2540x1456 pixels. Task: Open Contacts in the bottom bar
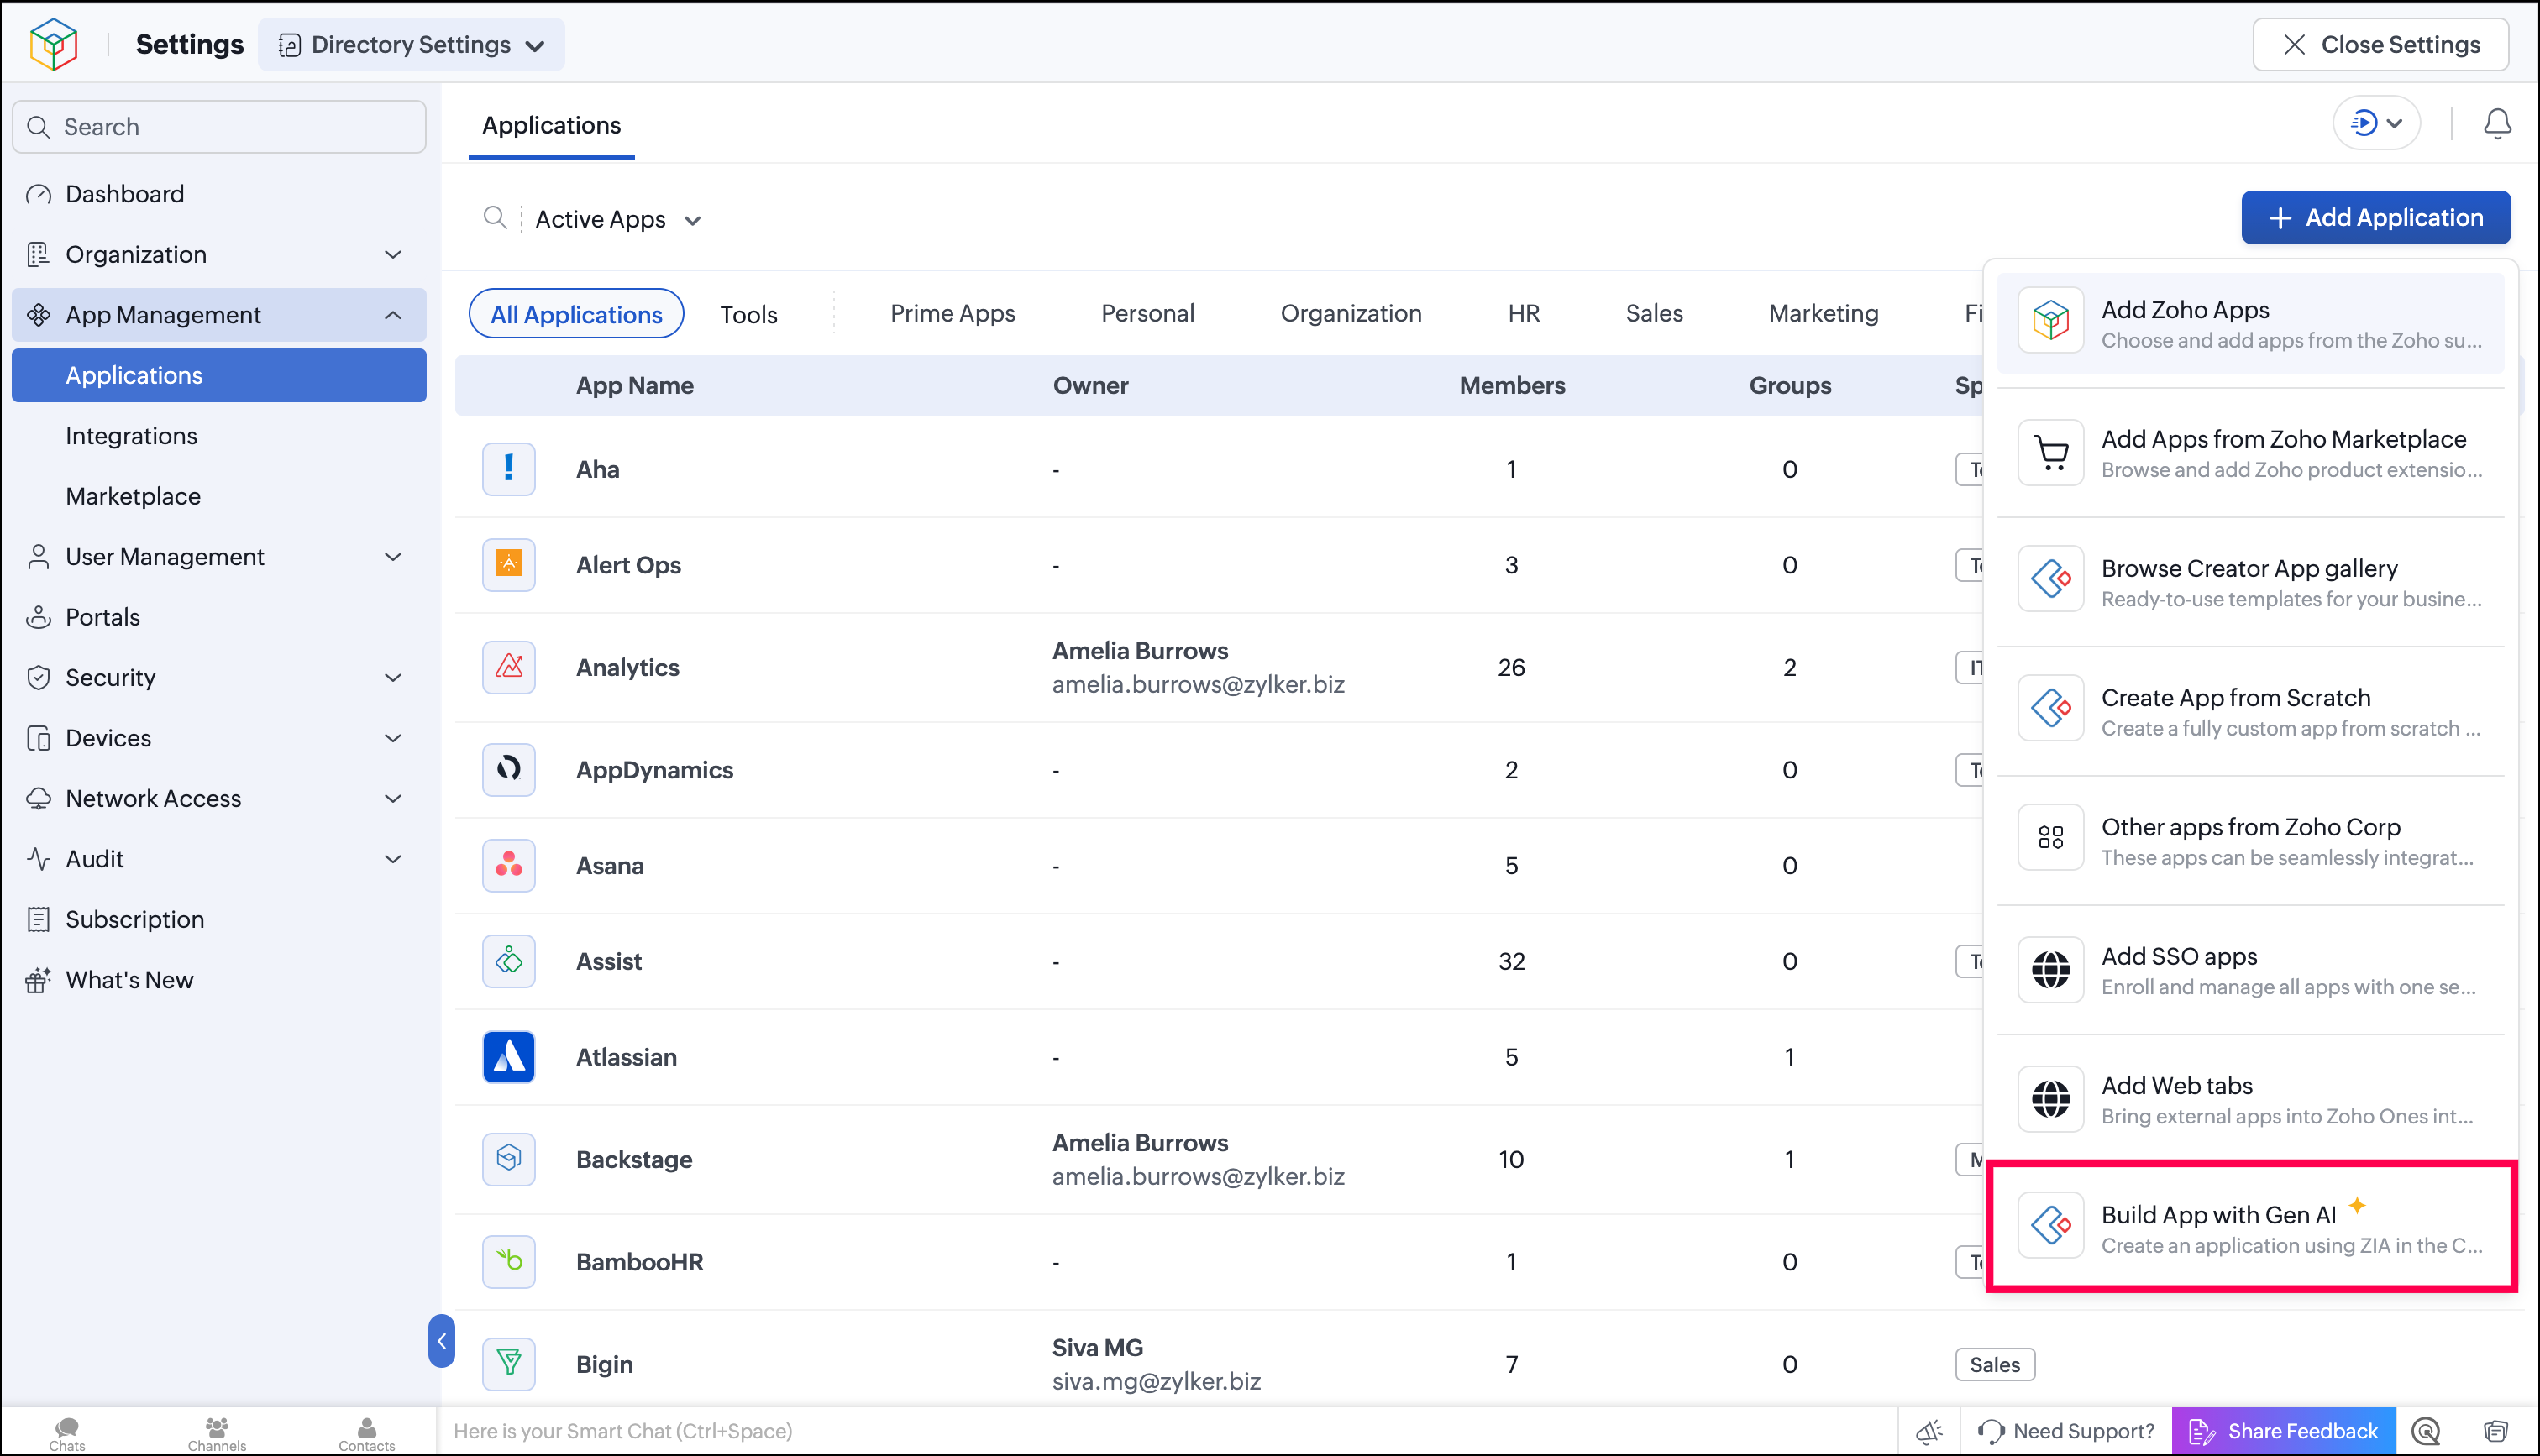(x=367, y=1433)
